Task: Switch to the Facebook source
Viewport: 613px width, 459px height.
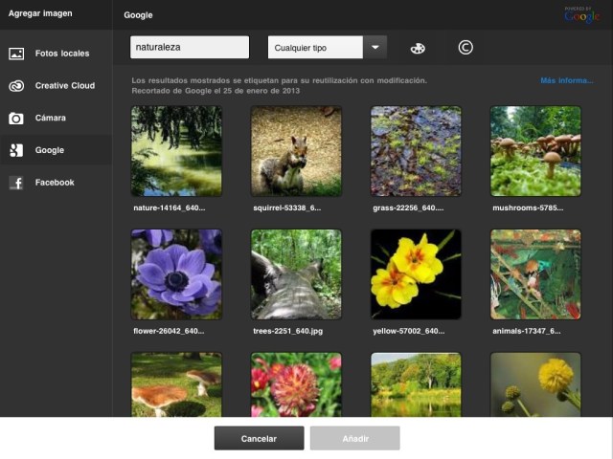Action: 55,183
